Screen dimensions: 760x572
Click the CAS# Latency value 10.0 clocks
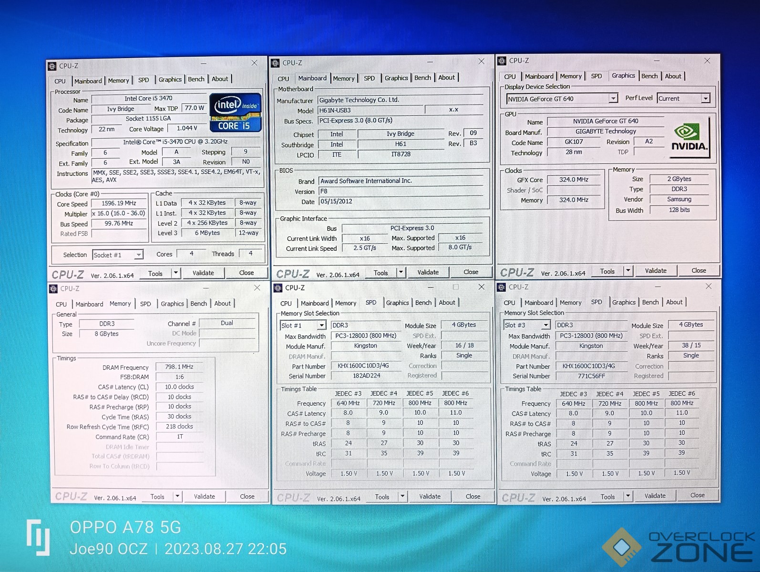(179, 387)
